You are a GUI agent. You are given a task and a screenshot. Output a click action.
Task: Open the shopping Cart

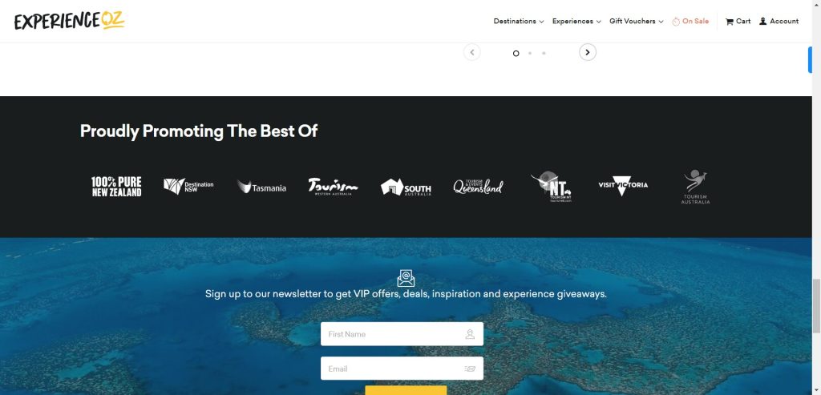[738, 22]
